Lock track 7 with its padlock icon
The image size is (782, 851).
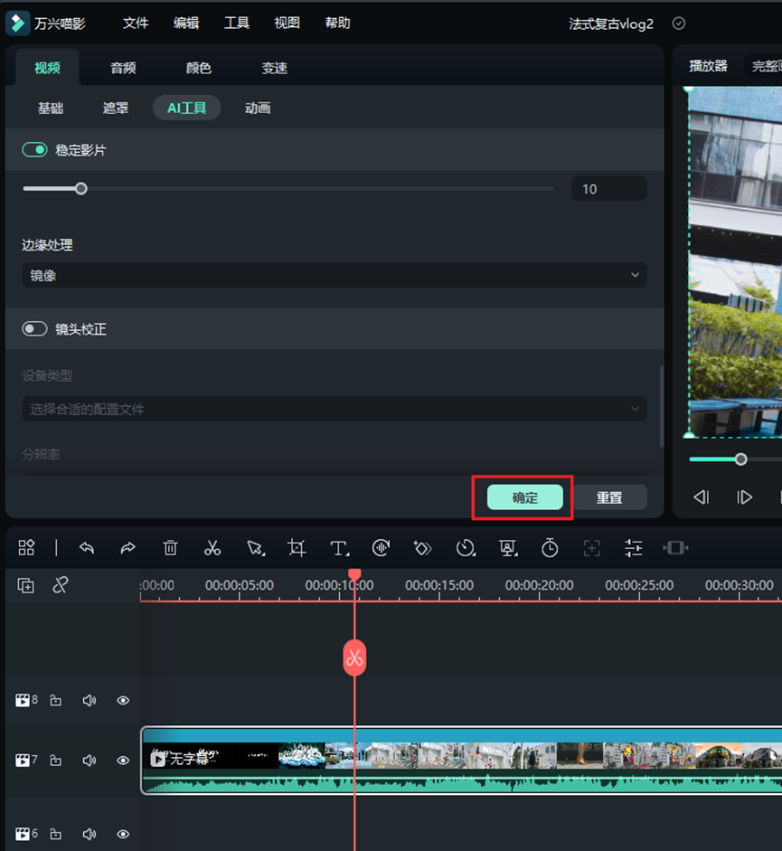[x=56, y=761]
